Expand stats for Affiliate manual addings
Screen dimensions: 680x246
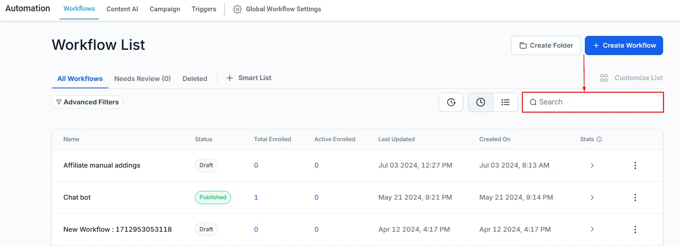click(x=592, y=165)
